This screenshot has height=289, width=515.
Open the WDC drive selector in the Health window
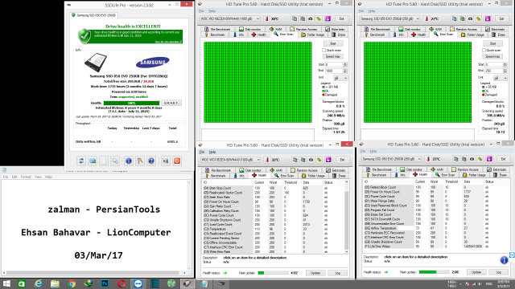click(230, 160)
